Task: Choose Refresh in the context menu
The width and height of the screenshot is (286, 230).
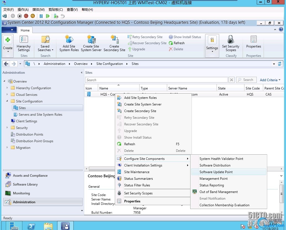Action: coord(153,144)
